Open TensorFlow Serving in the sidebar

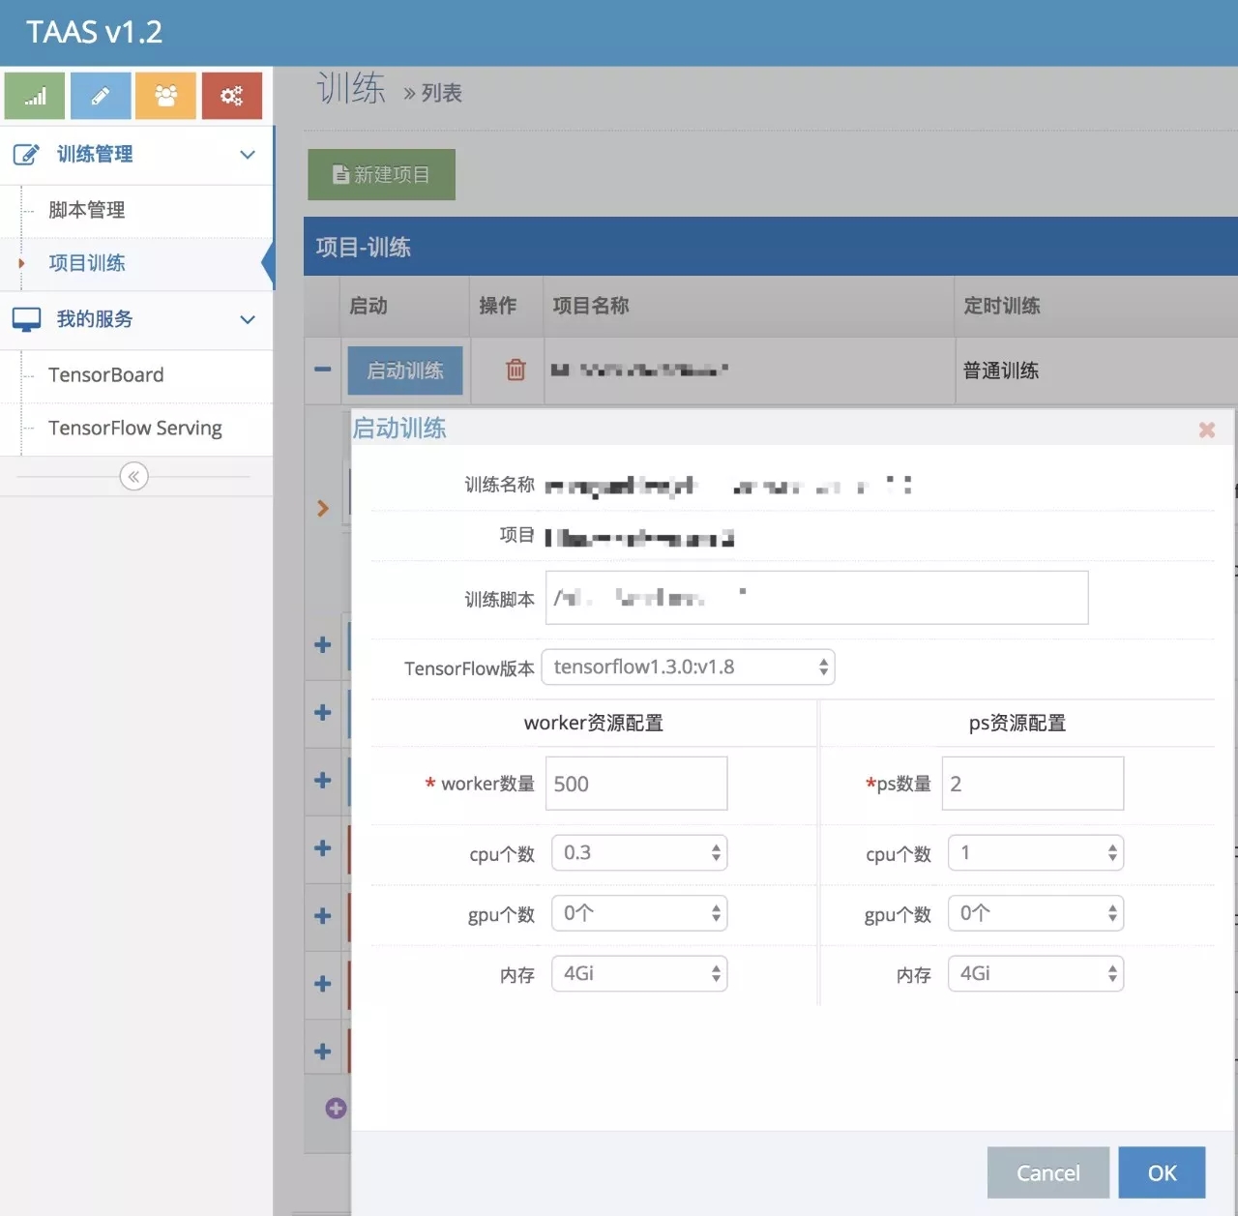tap(135, 428)
